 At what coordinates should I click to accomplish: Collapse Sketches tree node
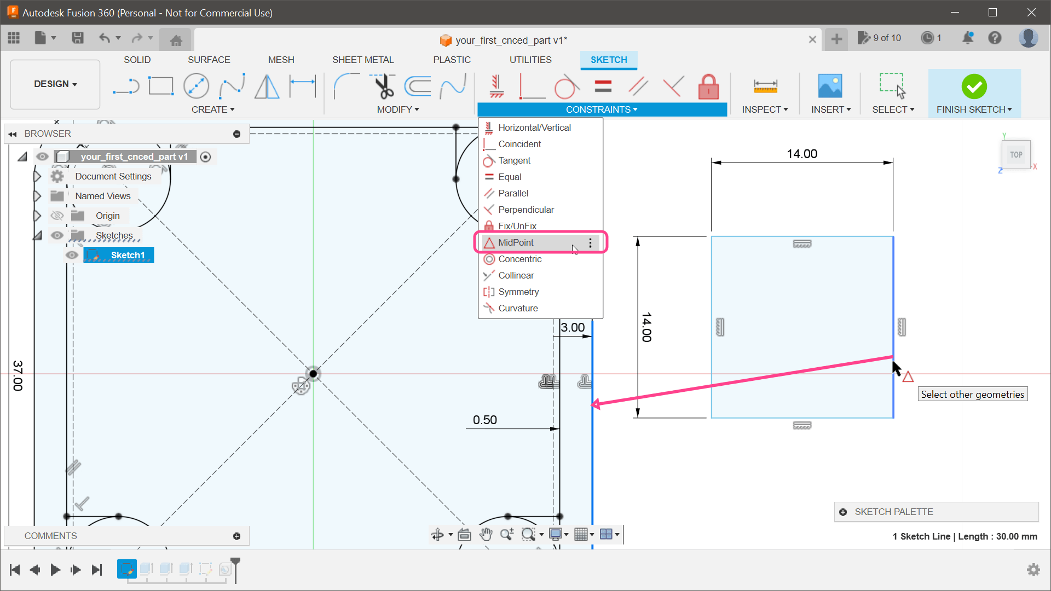tap(37, 235)
